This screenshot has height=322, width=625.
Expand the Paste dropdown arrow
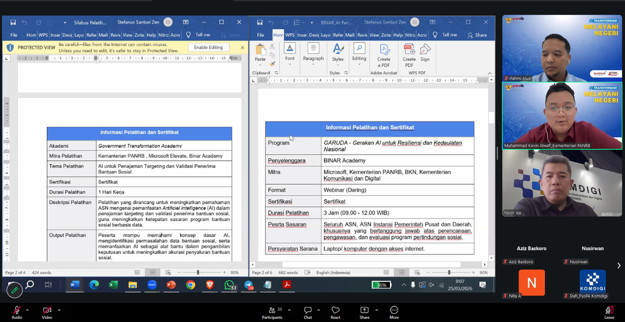pyautogui.click(x=260, y=65)
